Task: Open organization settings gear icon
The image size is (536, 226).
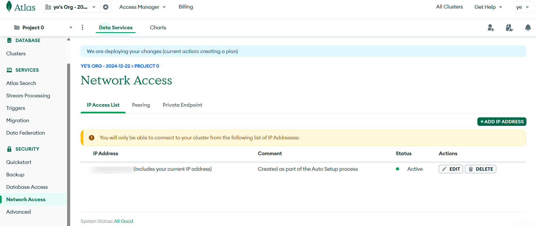Action: click(106, 7)
